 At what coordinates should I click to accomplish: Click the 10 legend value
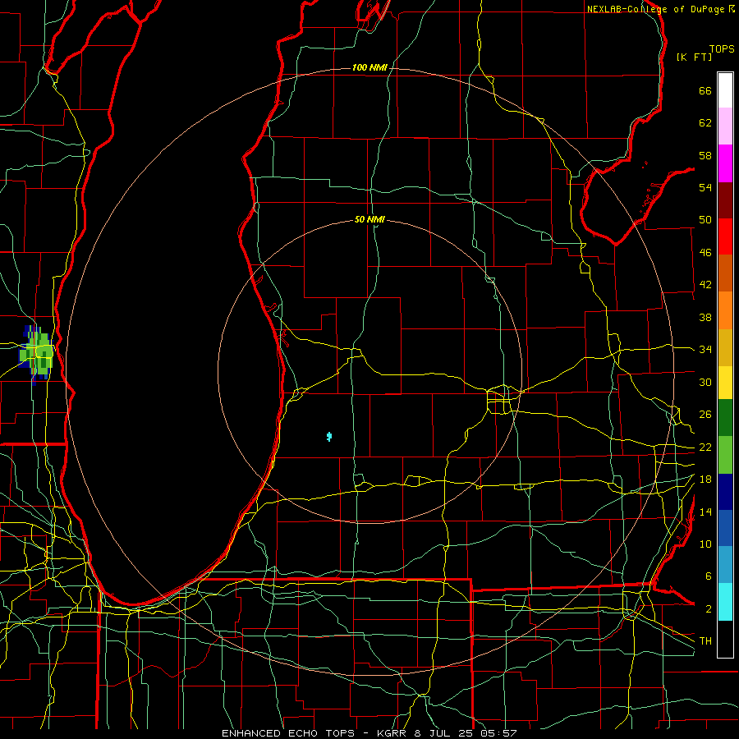[x=705, y=544]
